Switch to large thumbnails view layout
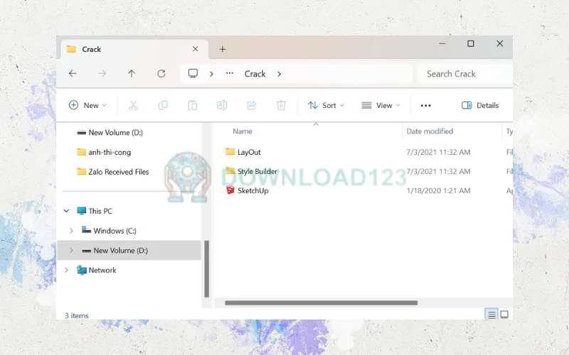This screenshot has height=355, width=569. (x=504, y=314)
